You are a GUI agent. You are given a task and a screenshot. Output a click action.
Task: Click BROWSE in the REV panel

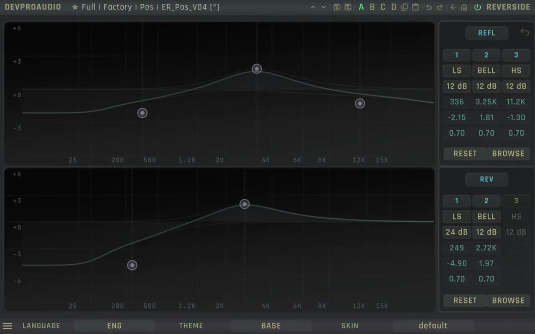coord(508,301)
